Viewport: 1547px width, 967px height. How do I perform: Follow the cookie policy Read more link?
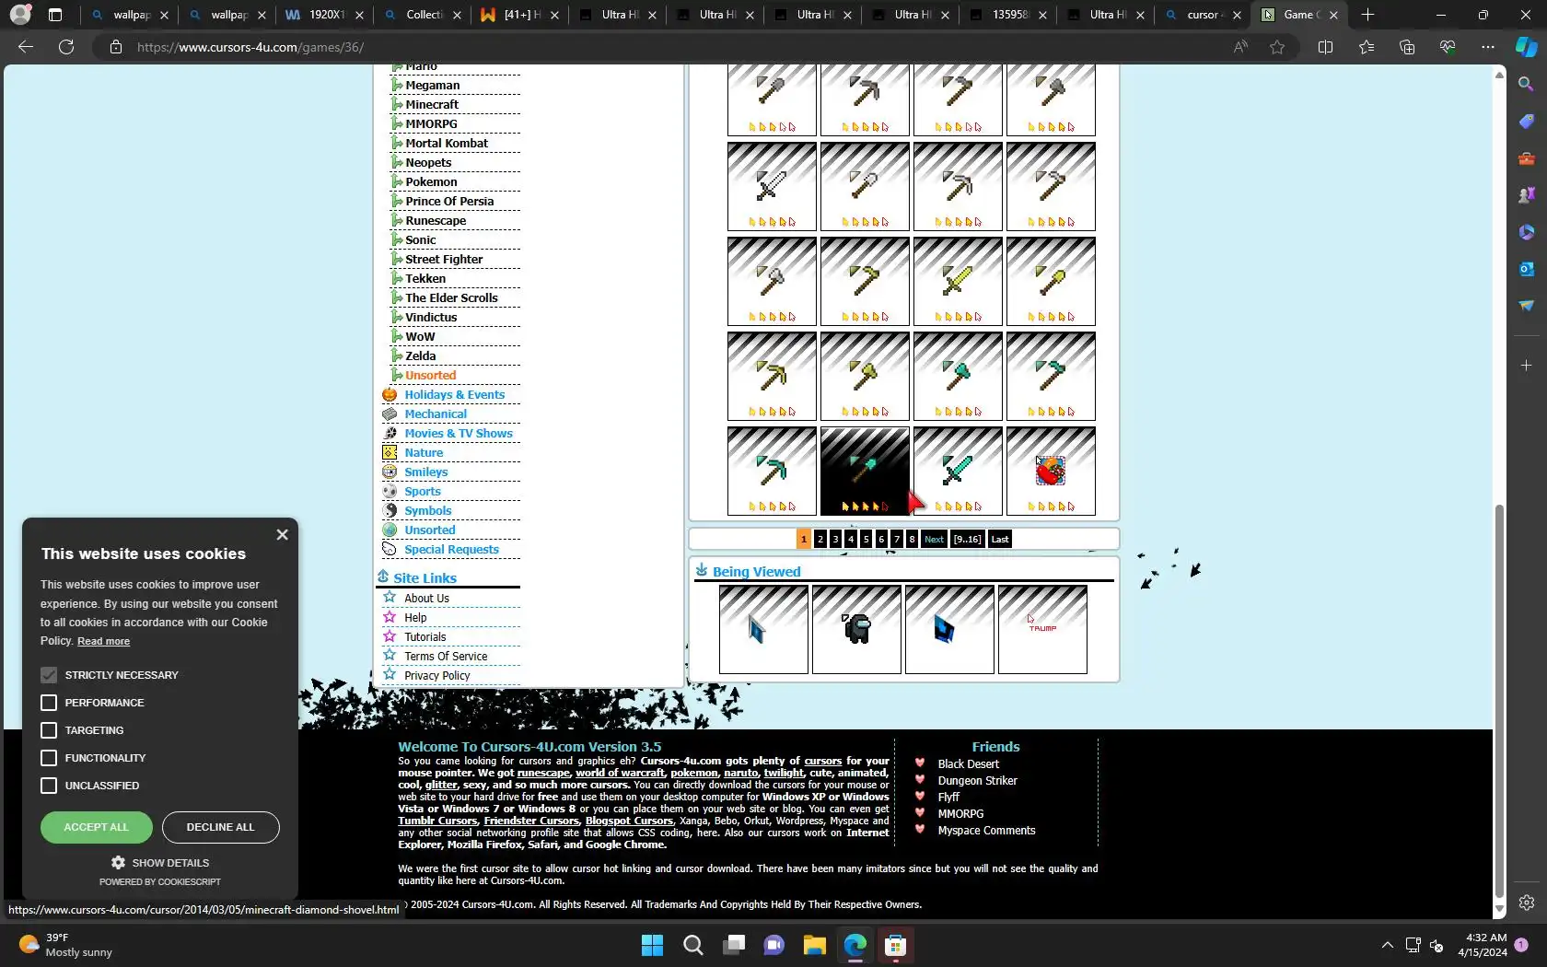(x=103, y=642)
